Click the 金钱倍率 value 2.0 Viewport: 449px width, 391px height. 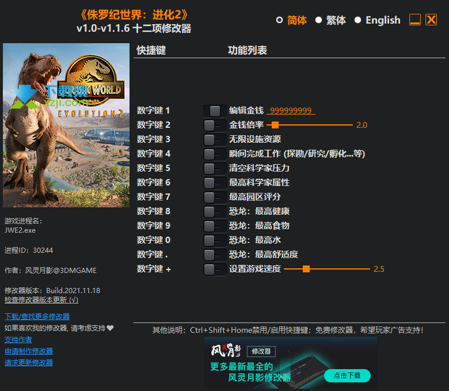[x=362, y=125]
